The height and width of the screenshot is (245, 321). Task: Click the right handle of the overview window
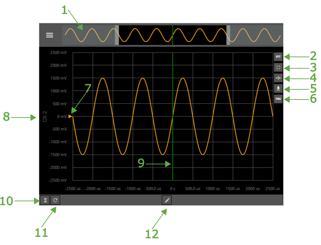tap(228, 35)
